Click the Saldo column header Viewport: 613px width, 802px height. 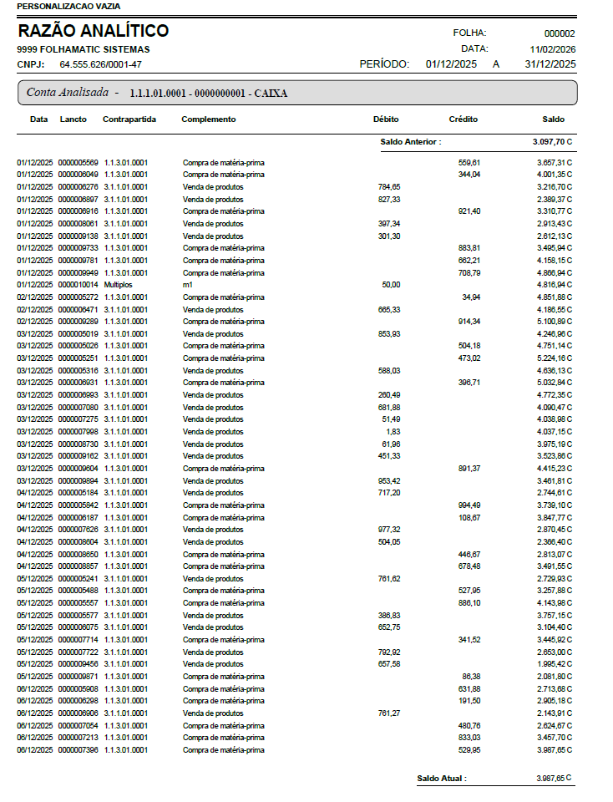pos(553,119)
